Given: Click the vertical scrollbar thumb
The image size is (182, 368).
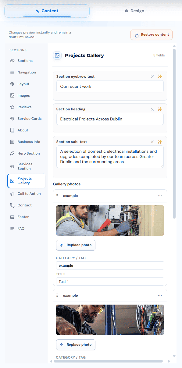Looking at the screenshot, I should (x=174, y=134).
